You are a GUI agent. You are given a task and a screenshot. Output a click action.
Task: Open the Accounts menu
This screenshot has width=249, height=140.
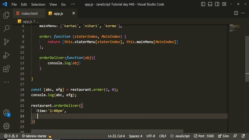click(x=6, y=113)
